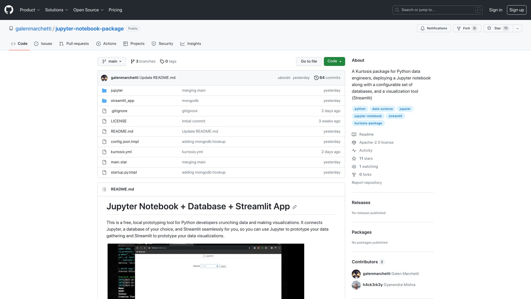
Task: Click the branches icon beside 3 branches
Action: 133,61
